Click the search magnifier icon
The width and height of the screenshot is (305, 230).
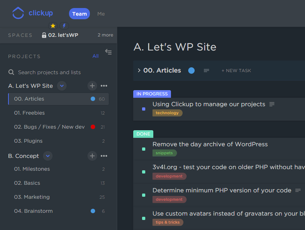point(11,72)
